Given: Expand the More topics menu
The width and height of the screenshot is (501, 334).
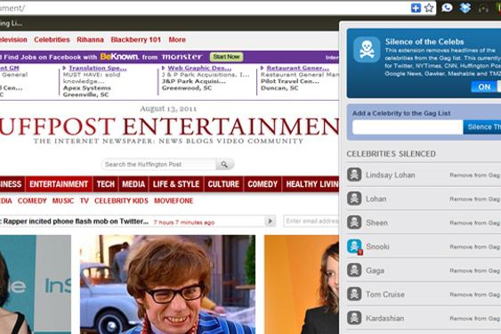Looking at the screenshot, I should pos(177,40).
